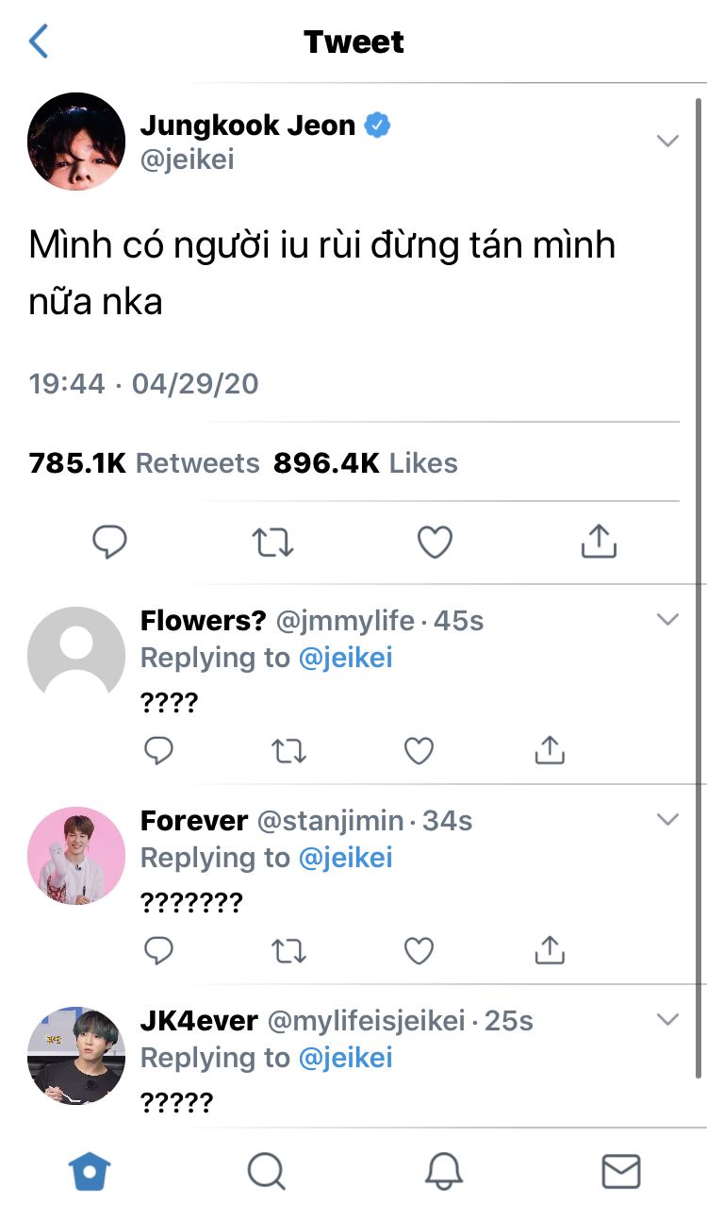This screenshot has height=1221, width=707.
Task: Open options chevron on Jungkook Jeon's tweet
Action: 667,141
